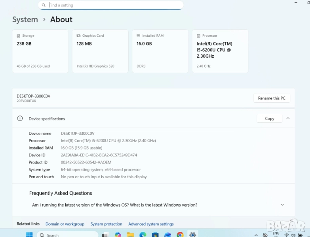Screen dimensions: 310x237
Task: Expand the latest Windows version FAQ
Action: 282,205
